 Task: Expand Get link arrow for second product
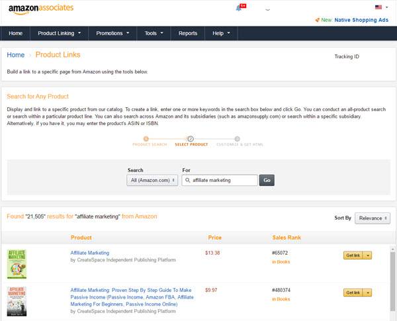click(368, 293)
